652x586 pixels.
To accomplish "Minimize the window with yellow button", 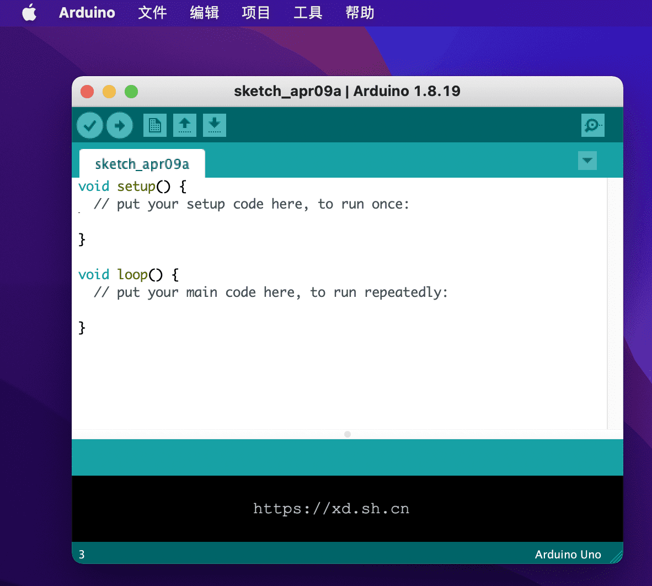I will tap(109, 92).
